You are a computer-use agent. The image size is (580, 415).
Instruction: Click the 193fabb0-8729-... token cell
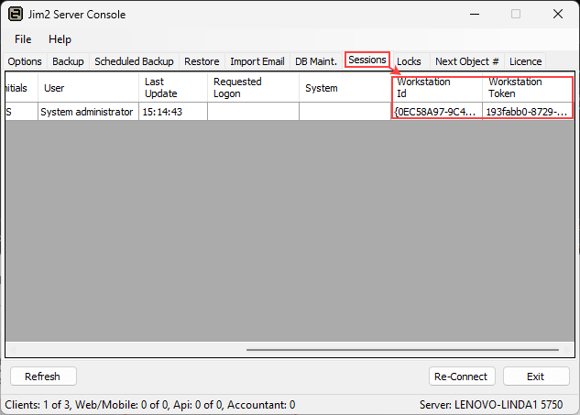pyautogui.click(x=528, y=112)
